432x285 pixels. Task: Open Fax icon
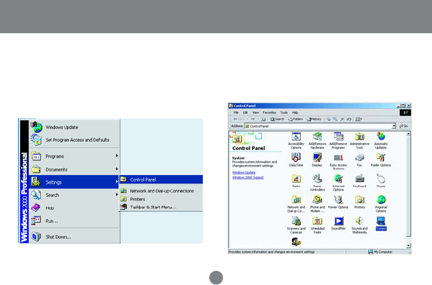click(360, 160)
